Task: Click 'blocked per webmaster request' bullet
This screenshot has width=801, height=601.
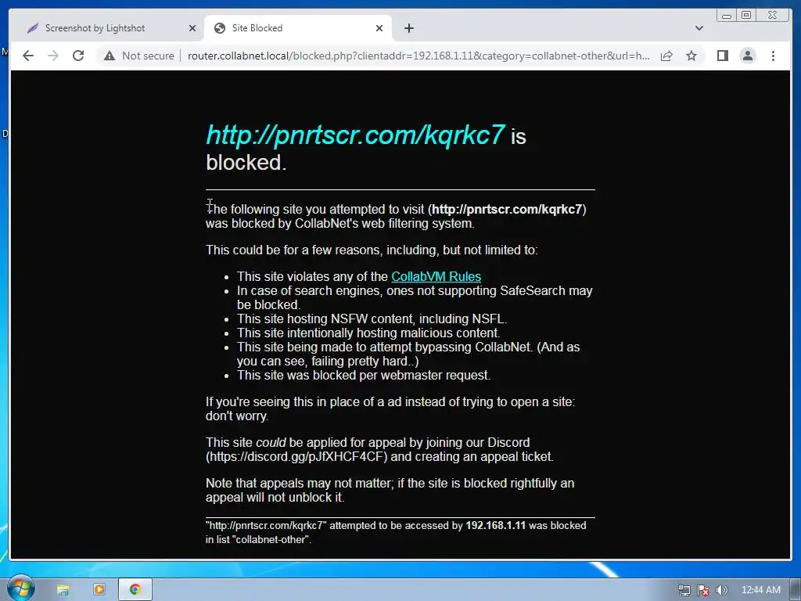Action: (x=363, y=375)
